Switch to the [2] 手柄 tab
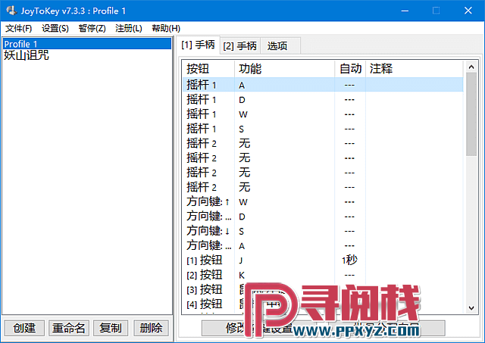This screenshot has height=343, width=485. click(x=240, y=46)
